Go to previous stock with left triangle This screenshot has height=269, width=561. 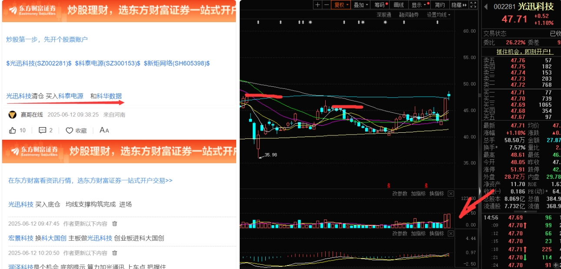[486, 7]
